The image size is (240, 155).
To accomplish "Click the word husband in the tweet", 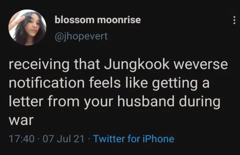I will 146,101.
